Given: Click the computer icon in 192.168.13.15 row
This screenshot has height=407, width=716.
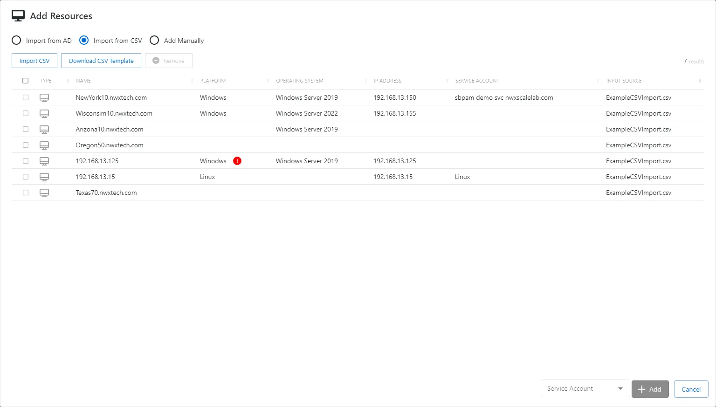Looking at the screenshot, I should tap(44, 177).
